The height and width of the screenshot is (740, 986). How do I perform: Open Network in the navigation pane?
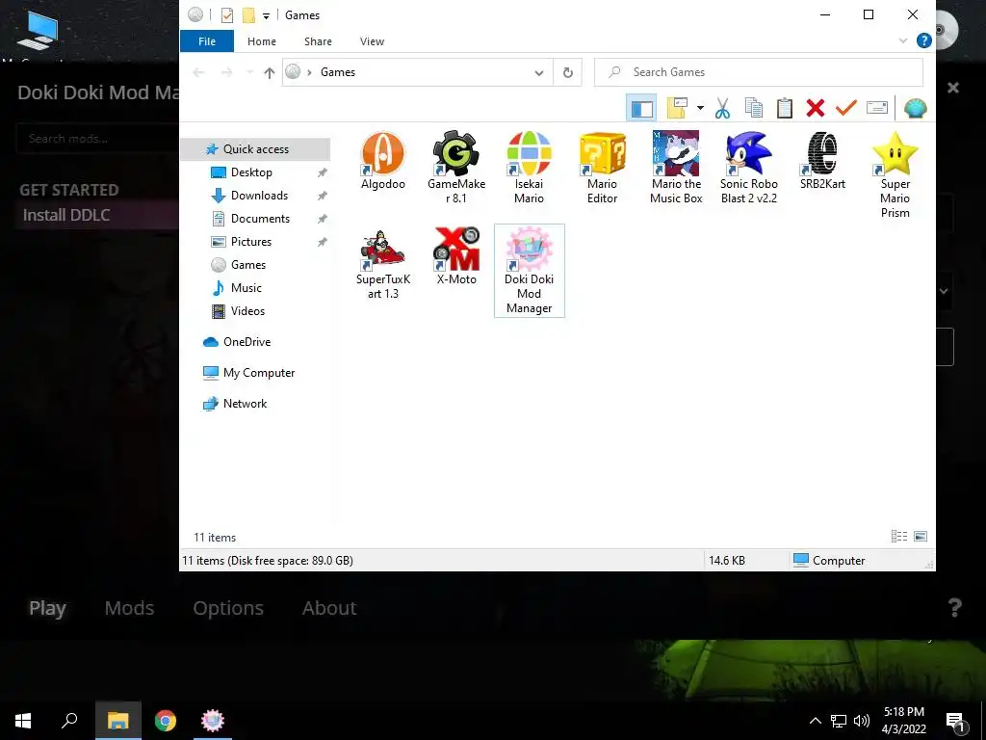[x=245, y=404]
